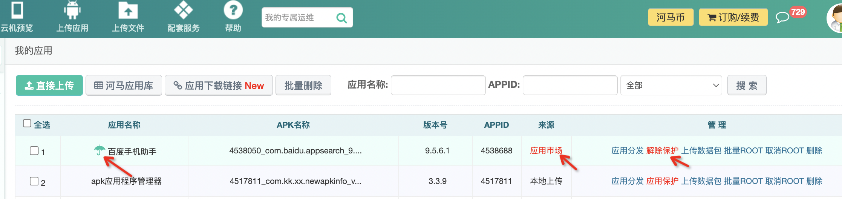
Task: Click 解除保护 for 百度手机助手
Action: click(662, 151)
